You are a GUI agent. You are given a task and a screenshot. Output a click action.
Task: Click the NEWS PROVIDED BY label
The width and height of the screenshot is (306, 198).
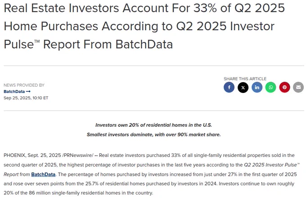coord(24,85)
